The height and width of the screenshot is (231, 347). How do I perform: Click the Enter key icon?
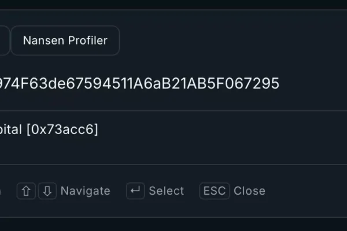pyautogui.click(x=135, y=191)
